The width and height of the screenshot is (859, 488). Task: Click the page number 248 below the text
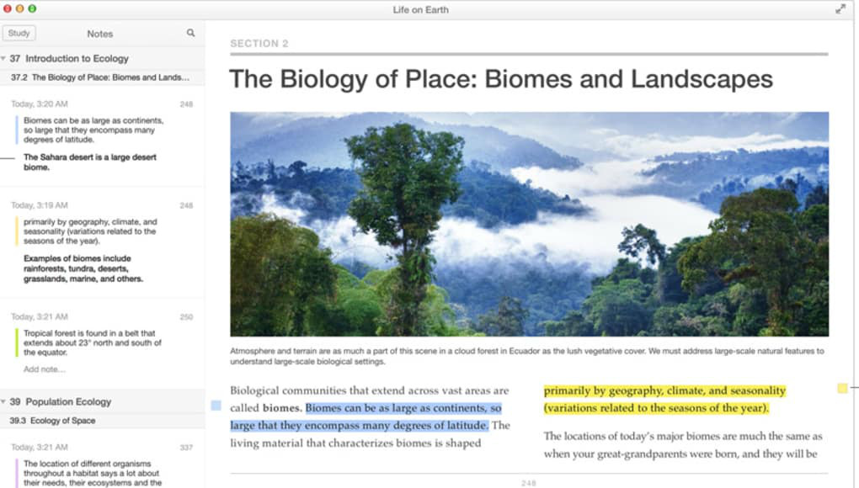click(529, 484)
